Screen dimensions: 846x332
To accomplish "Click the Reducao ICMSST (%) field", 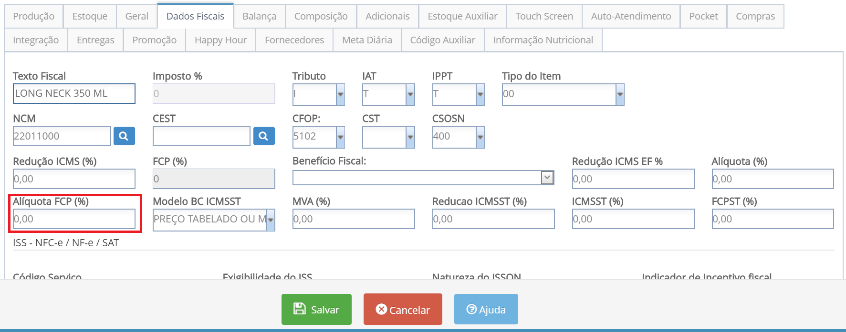I will (x=493, y=219).
